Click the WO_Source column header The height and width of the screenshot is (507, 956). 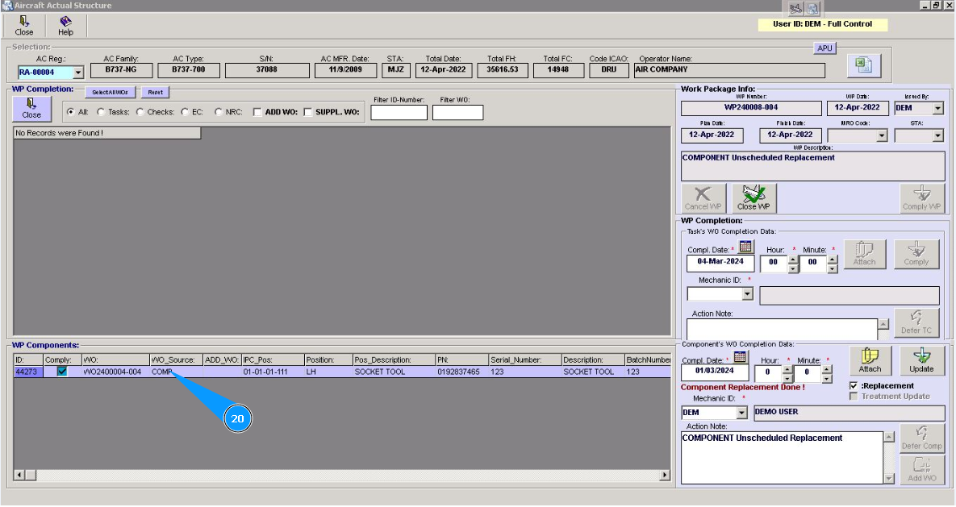(174, 359)
